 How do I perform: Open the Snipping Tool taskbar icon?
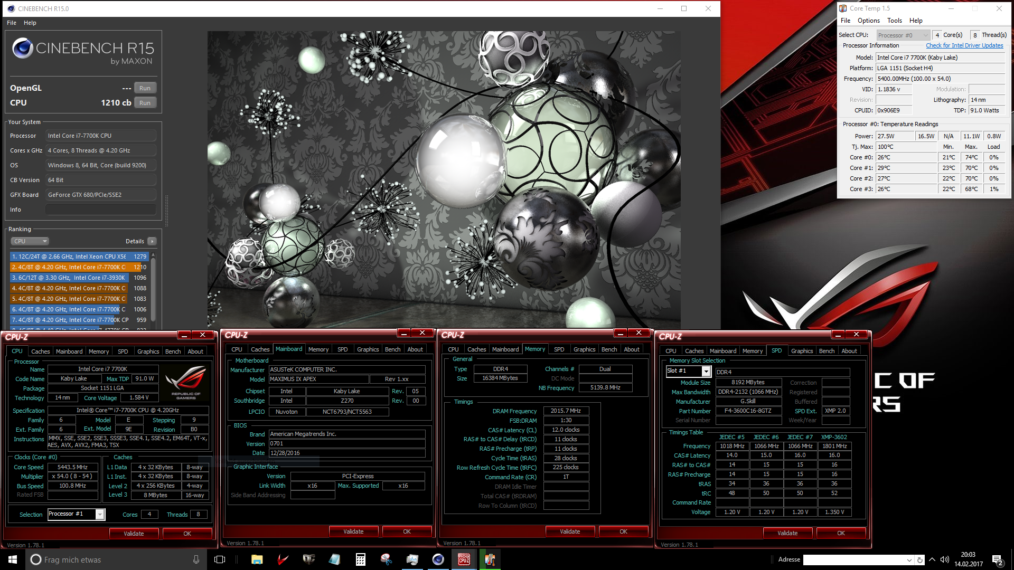pyautogui.click(x=387, y=559)
